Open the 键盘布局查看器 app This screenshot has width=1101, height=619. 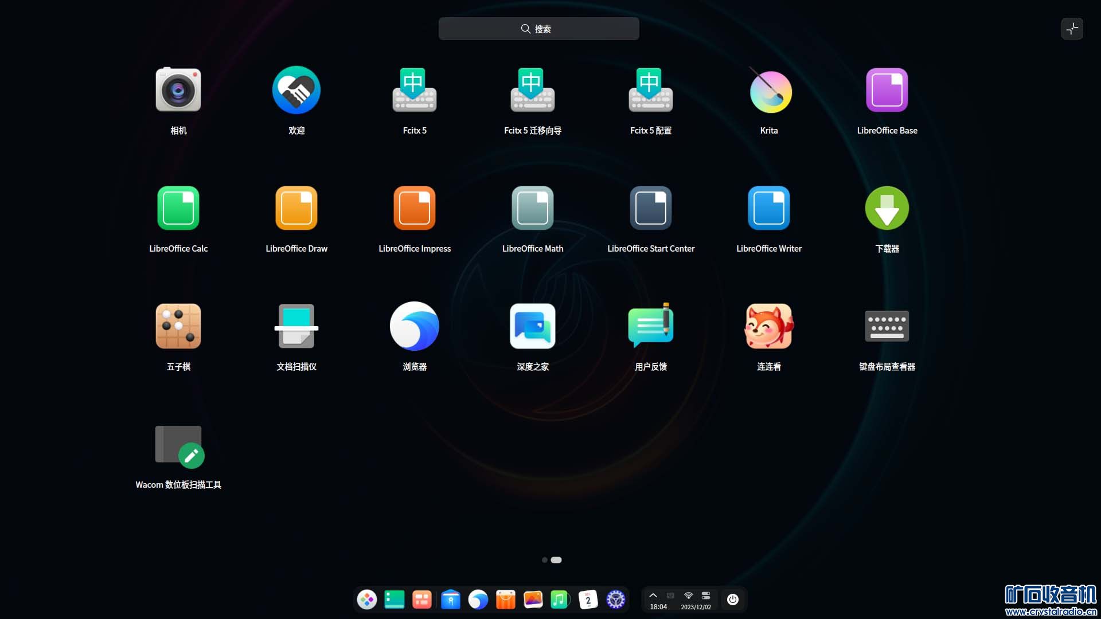(x=887, y=326)
